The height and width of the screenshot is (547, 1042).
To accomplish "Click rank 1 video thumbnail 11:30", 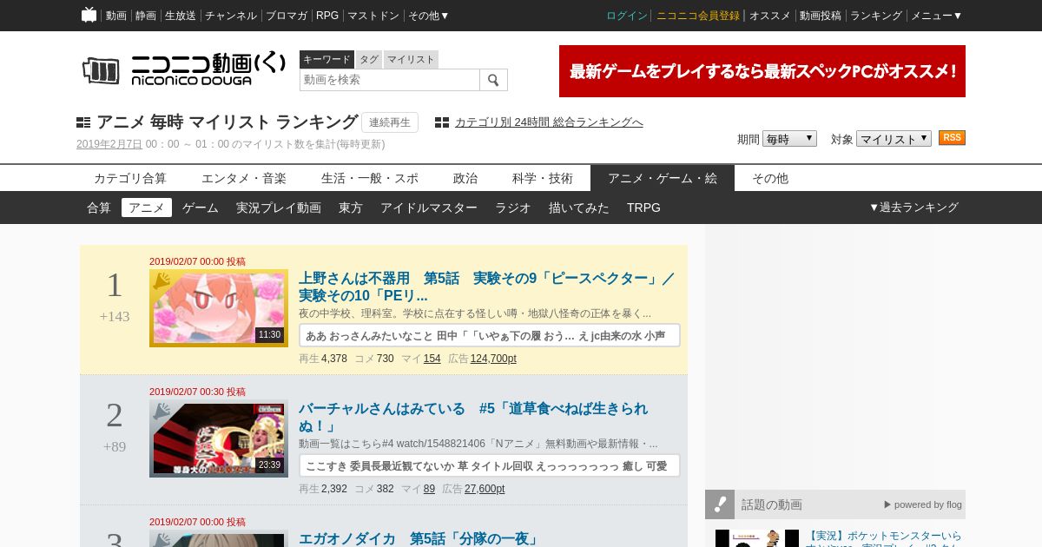I will coord(219,308).
